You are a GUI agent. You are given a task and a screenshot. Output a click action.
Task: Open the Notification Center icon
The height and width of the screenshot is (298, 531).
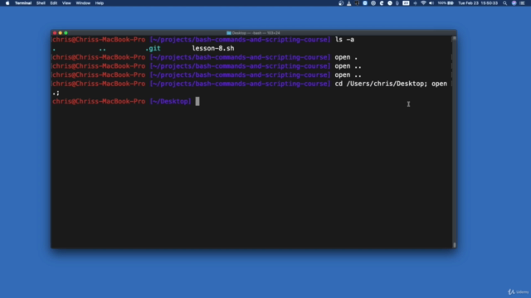(522, 3)
